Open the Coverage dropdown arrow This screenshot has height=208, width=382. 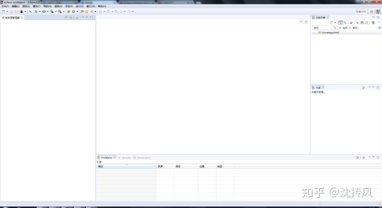coord(56,12)
